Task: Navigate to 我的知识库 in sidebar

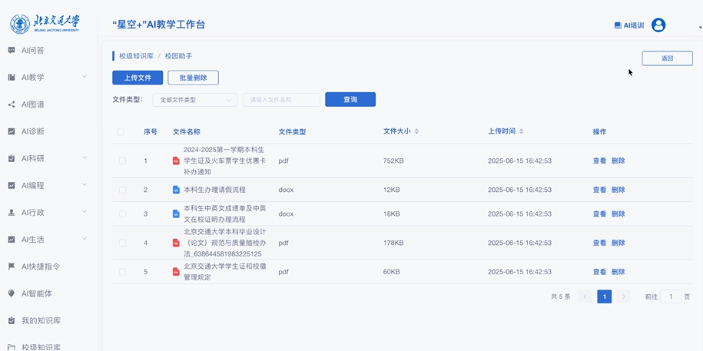Action: coord(40,320)
